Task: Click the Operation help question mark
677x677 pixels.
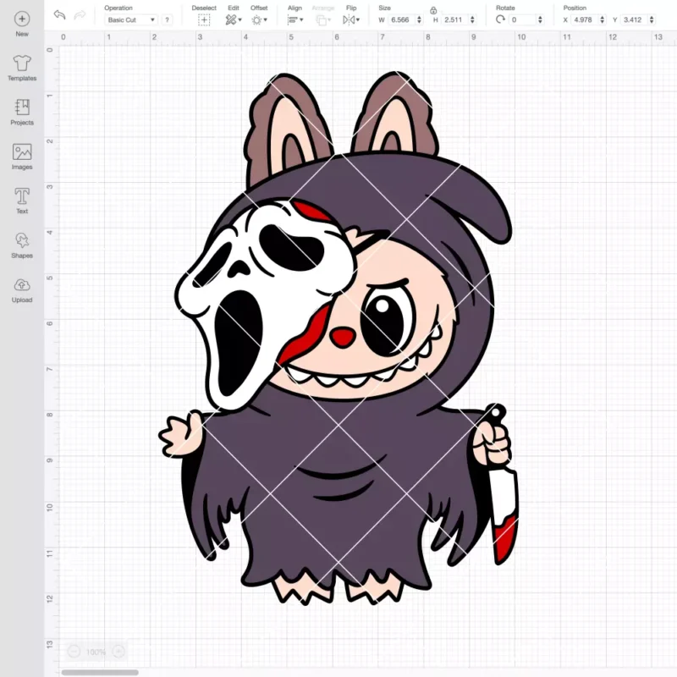Action: coord(167,19)
